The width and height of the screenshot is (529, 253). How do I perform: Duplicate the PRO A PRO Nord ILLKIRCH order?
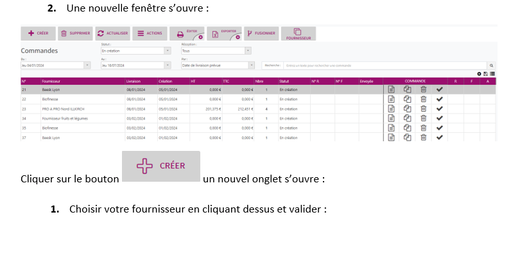tap(407, 109)
